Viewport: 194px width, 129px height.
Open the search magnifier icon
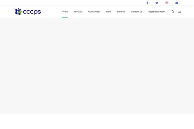173,12
